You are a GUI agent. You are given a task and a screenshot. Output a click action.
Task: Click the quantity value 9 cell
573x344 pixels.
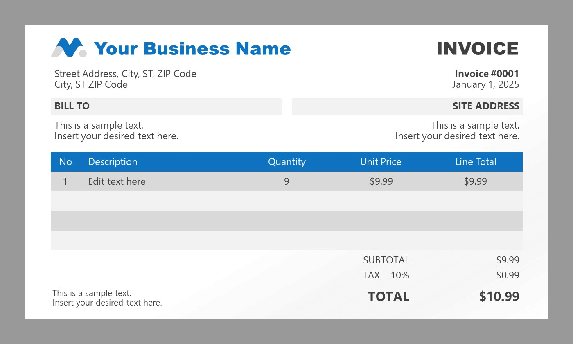(x=286, y=181)
